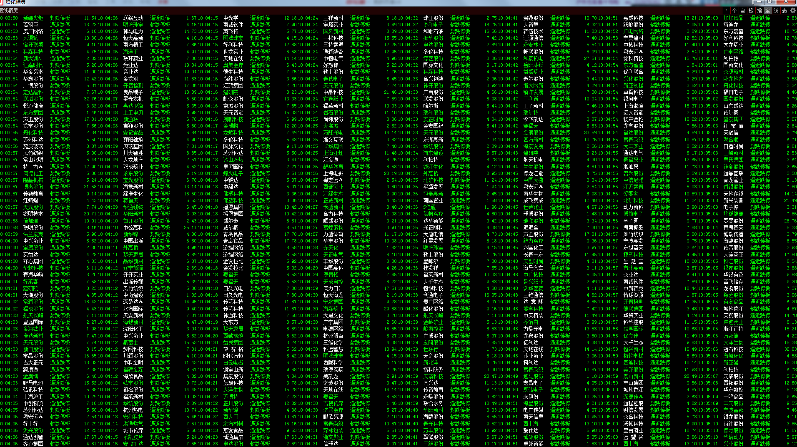Switch to the 指 filter tab

tap(759, 10)
